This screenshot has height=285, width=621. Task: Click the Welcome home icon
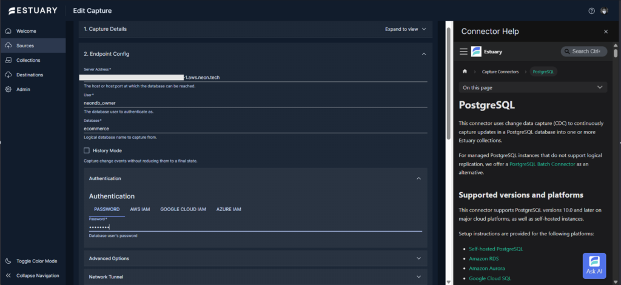8,31
